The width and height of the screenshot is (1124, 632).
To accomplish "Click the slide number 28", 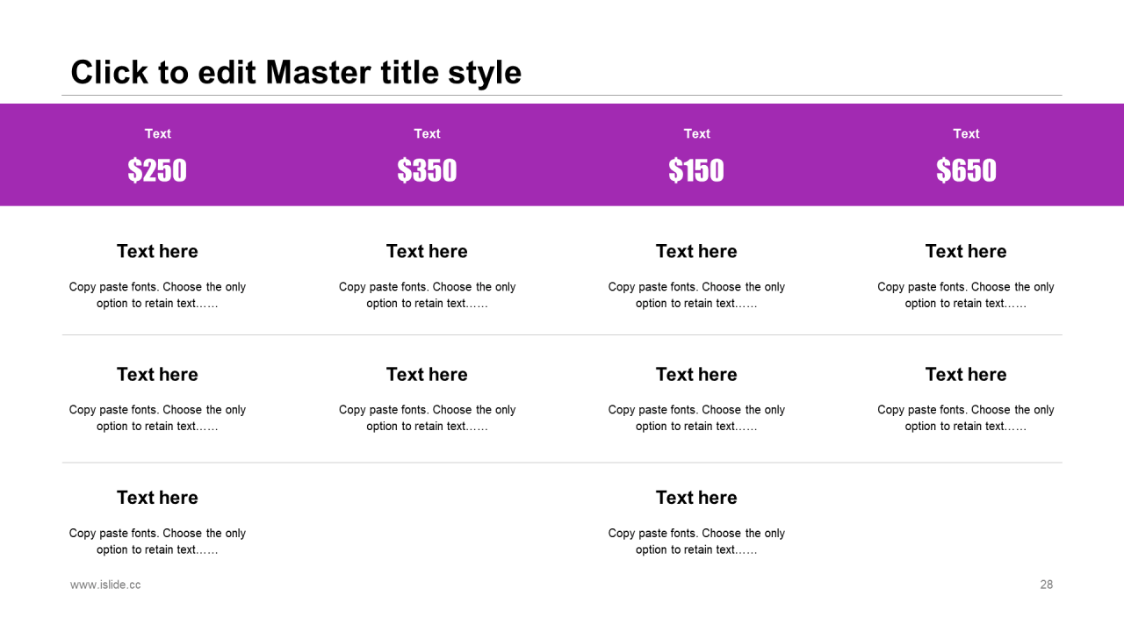I will 1046,585.
